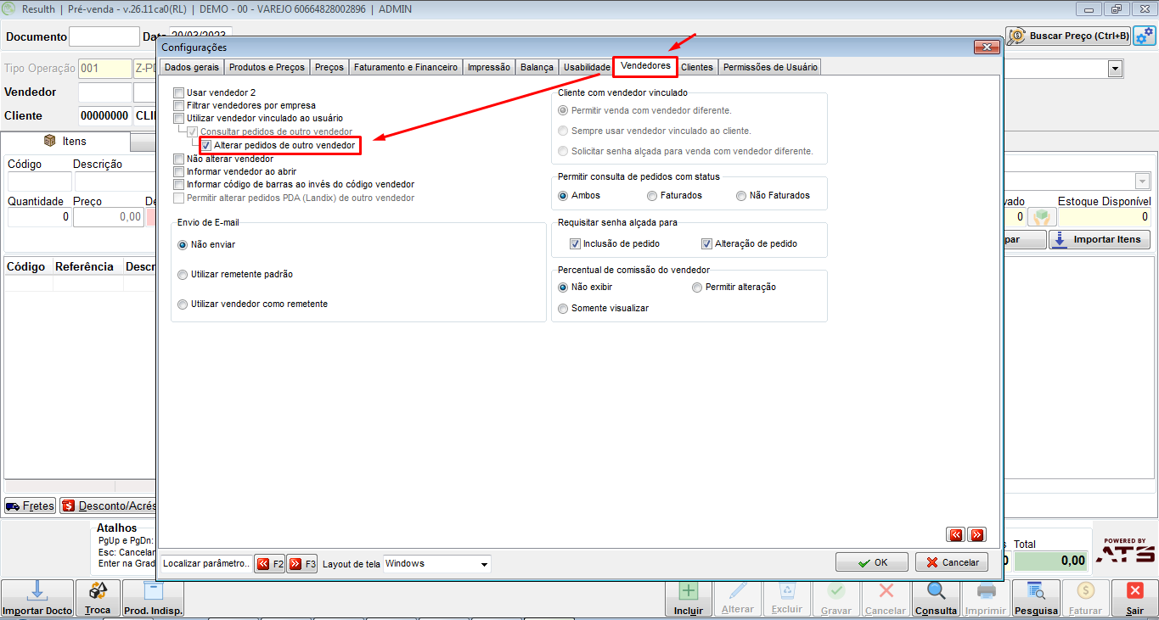The height and width of the screenshot is (620, 1159).
Task: Open Pesquisa search icon
Action: pos(1036,591)
